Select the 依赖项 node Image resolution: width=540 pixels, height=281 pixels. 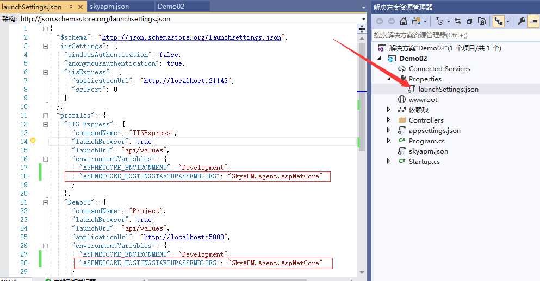(419, 110)
